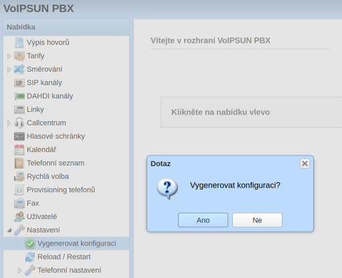Click the Fax machine icon
Image resolution: width=342 pixels, height=278 pixels.
coord(19,203)
